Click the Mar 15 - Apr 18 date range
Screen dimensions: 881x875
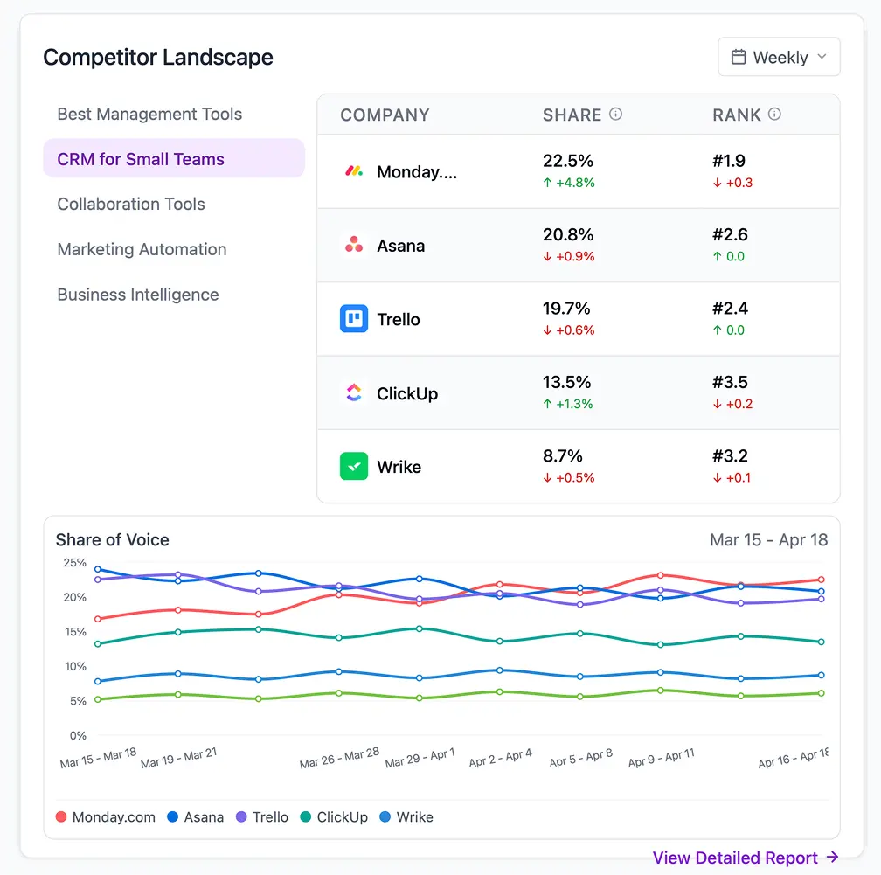coord(769,539)
